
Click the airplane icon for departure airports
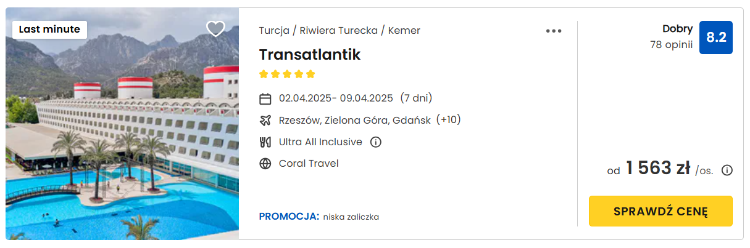pos(265,120)
